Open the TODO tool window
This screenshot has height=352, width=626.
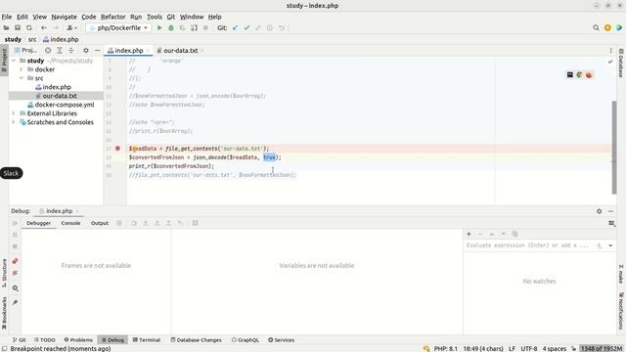click(45, 340)
